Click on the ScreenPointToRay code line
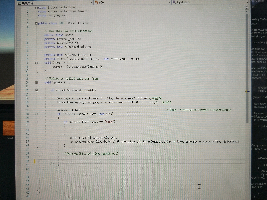Image resolution: width=267 pixels, height=200 pixels. tap(109, 98)
